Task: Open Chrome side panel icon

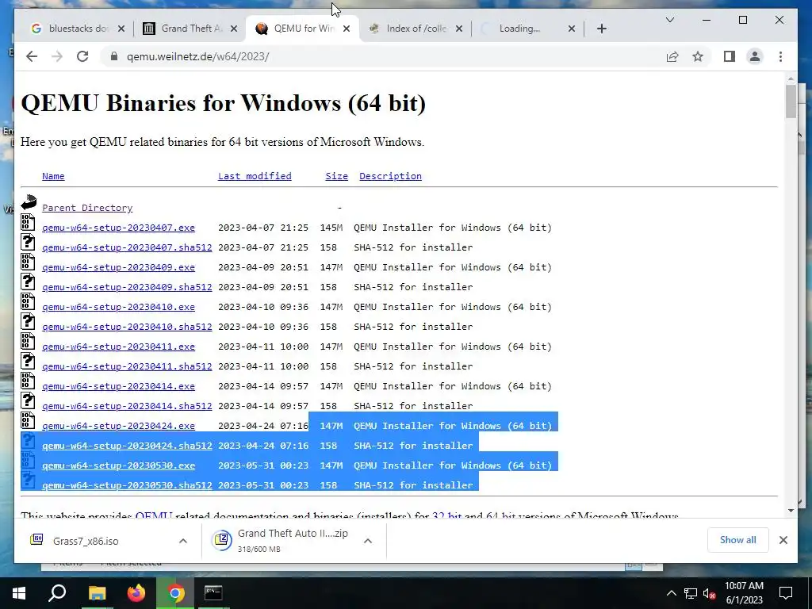Action: (x=730, y=56)
